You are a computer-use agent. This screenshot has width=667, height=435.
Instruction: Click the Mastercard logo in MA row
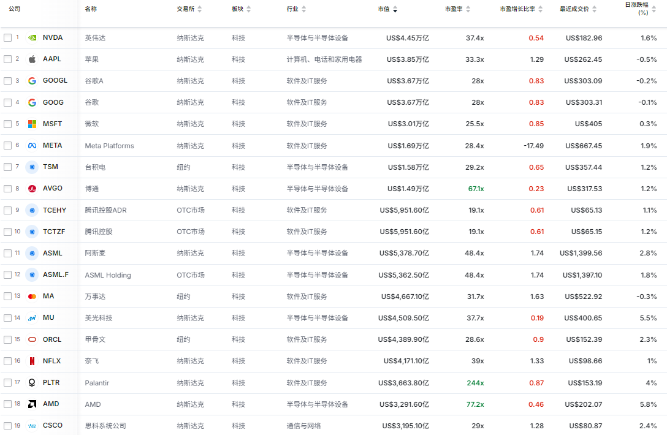pyautogui.click(x=32, y=297)
